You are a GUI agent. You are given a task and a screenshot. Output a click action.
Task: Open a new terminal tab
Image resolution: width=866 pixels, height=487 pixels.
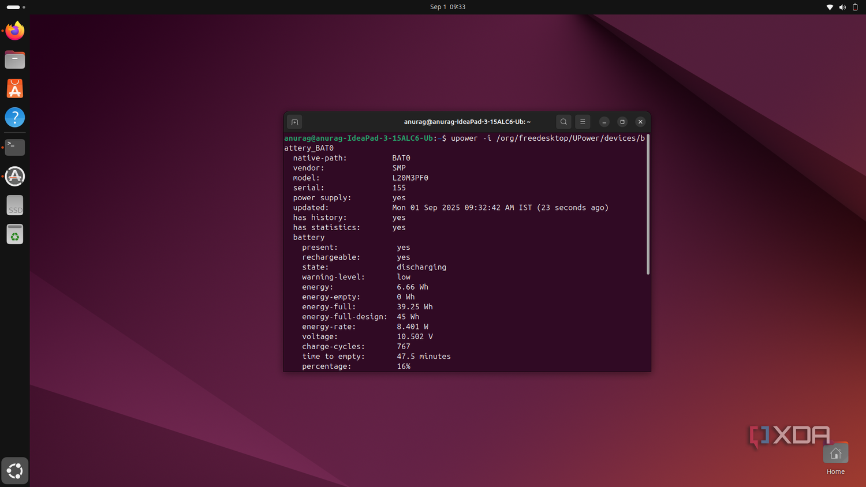(x=294, y=122)
